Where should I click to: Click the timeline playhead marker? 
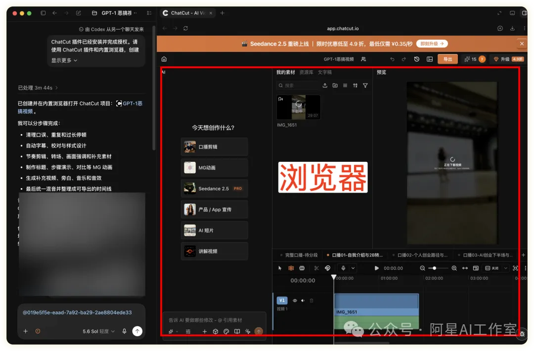pyautogui.click(x=334, y=277)
